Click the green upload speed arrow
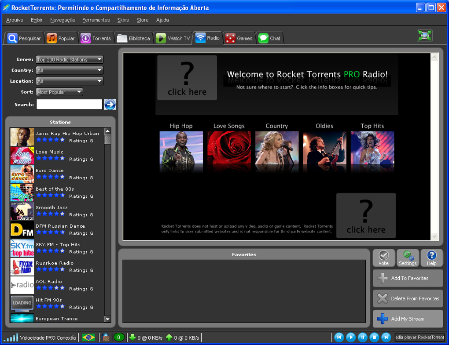Viewport: 449px width, 345px height. coord(169,337)
